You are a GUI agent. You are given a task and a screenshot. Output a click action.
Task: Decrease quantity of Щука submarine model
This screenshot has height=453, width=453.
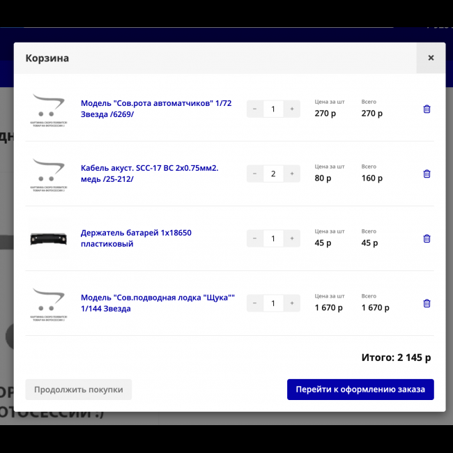pos(254,303)
